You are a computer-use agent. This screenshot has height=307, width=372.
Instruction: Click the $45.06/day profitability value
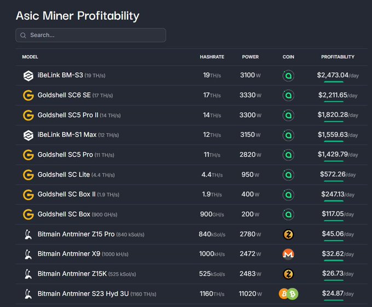[x=338, y=234]
